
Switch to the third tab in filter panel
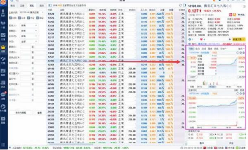32,5
